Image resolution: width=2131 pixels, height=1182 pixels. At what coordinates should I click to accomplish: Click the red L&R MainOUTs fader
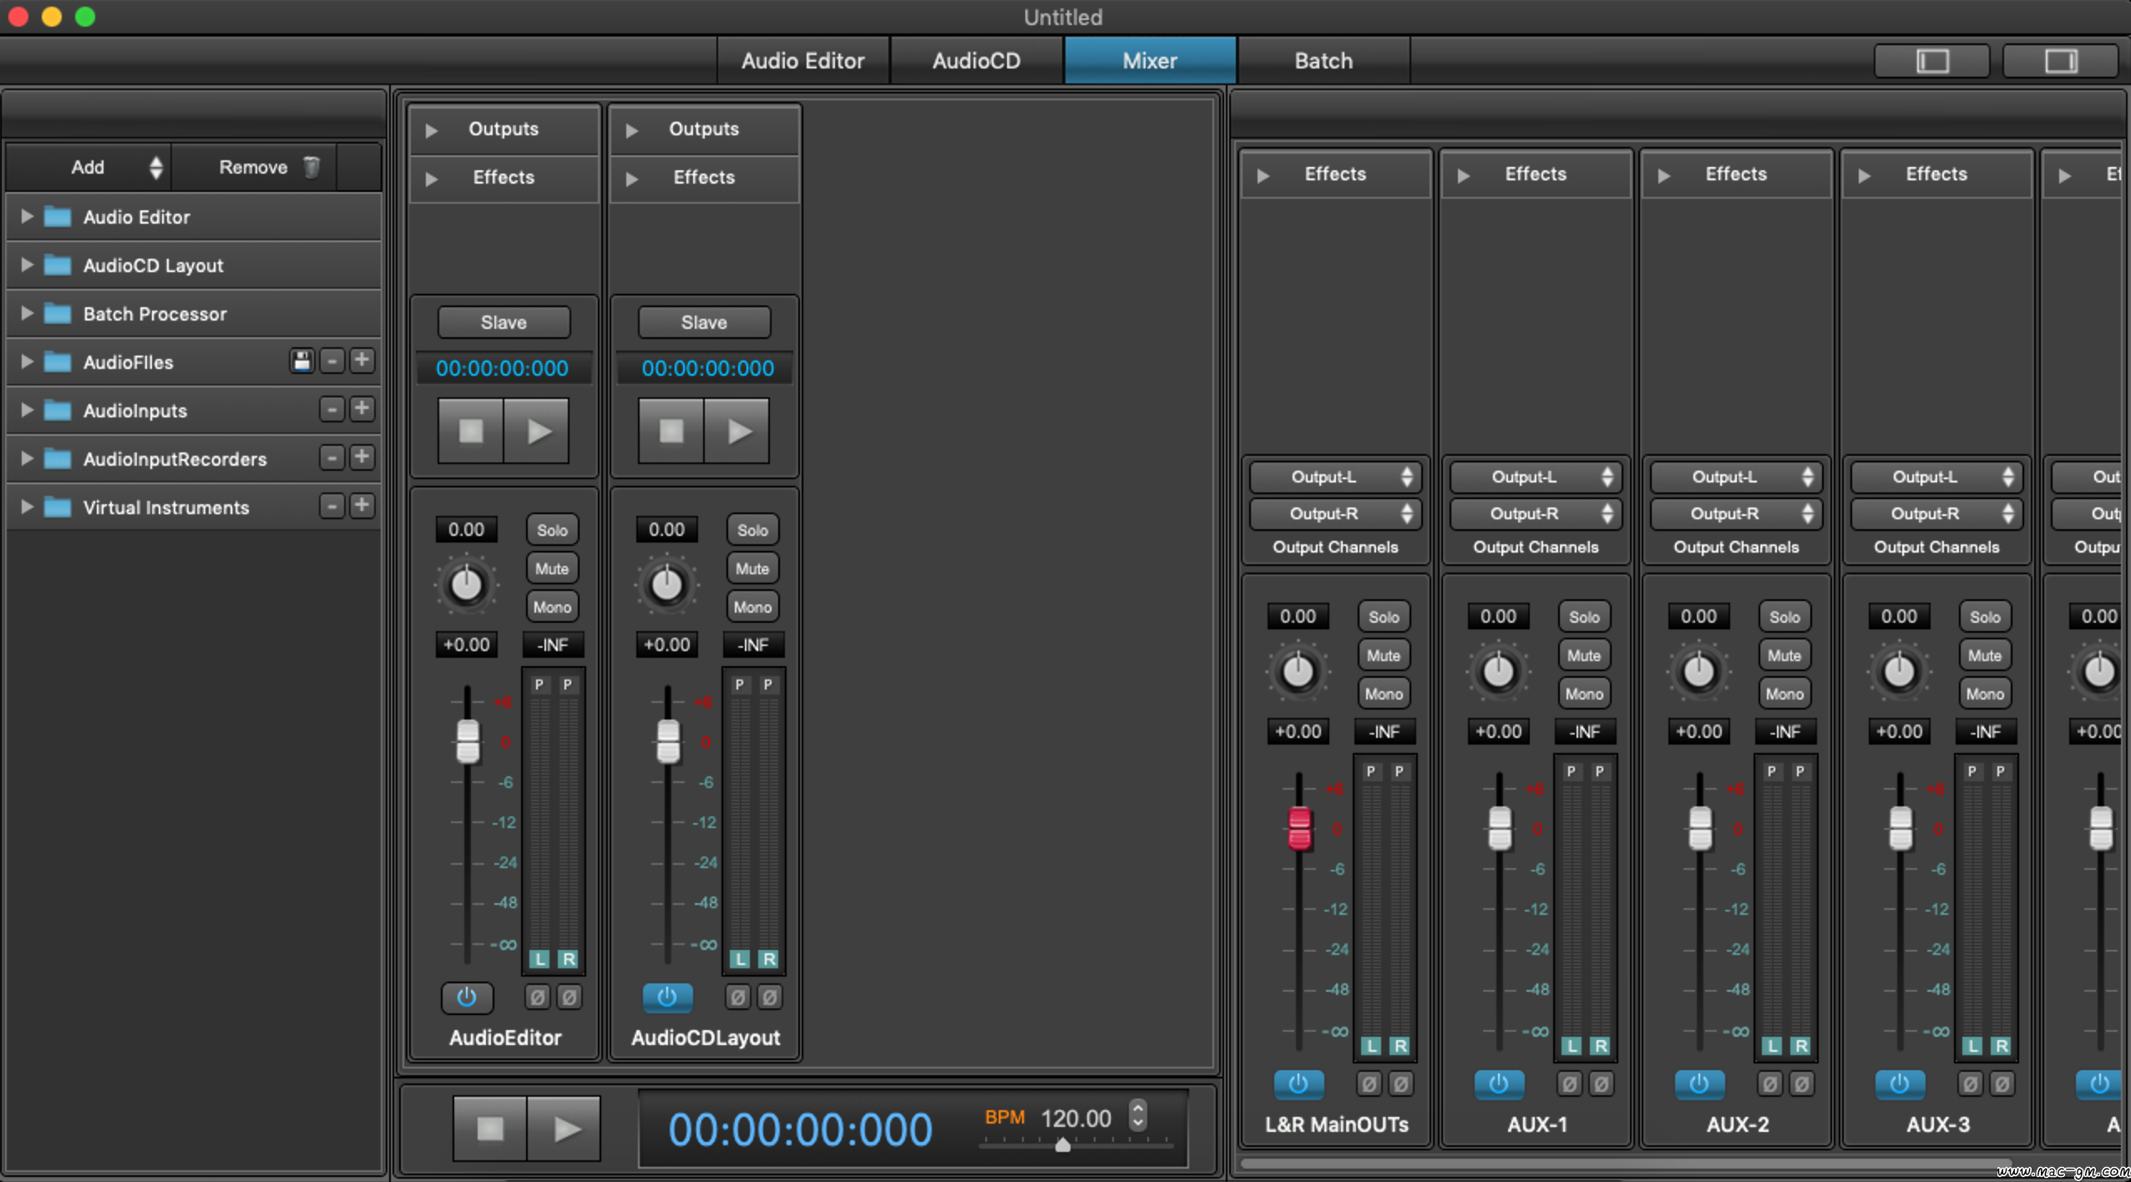click(x=1298, y=828)
